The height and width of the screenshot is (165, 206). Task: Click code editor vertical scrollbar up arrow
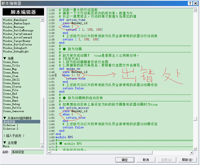coord(195,10)
